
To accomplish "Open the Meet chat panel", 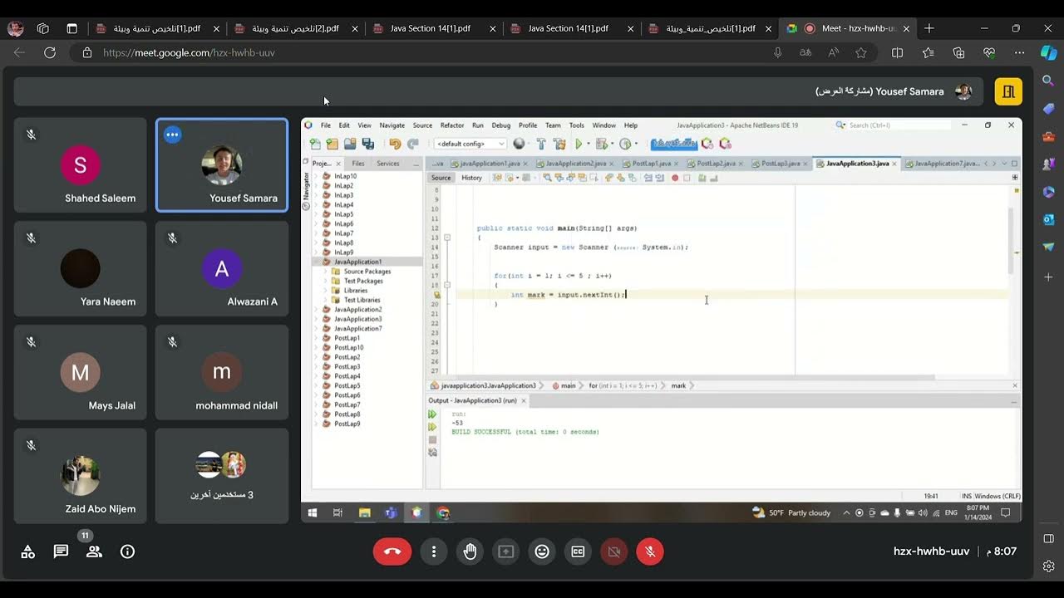I will pyautogui.click(x=61, y=551).
